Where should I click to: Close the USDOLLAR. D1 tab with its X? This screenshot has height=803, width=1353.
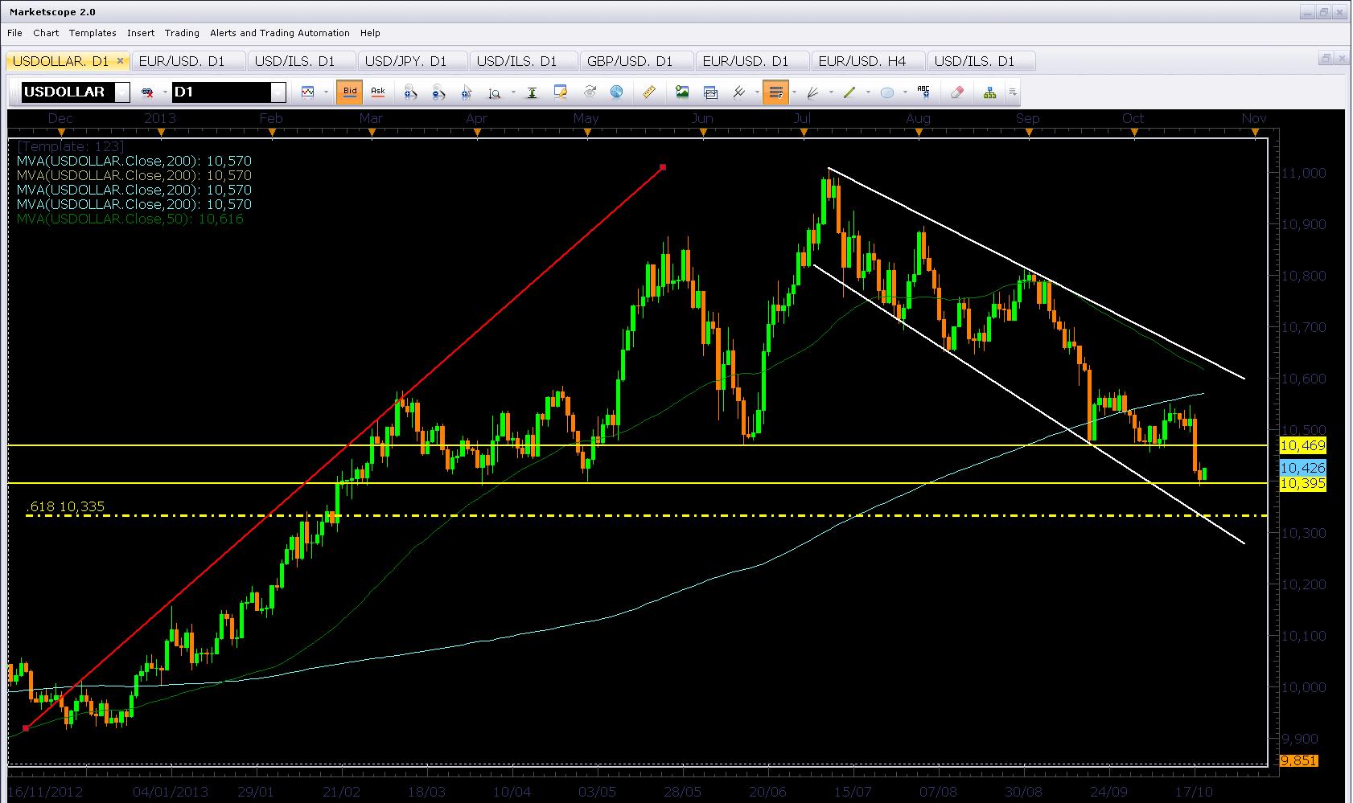click(121, 60)
